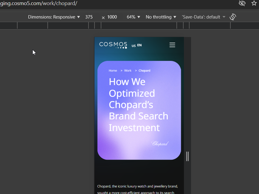Click the paragraph starting Chopard, the iconic luxury
This screenshot has height=194, width=259.
137,189
